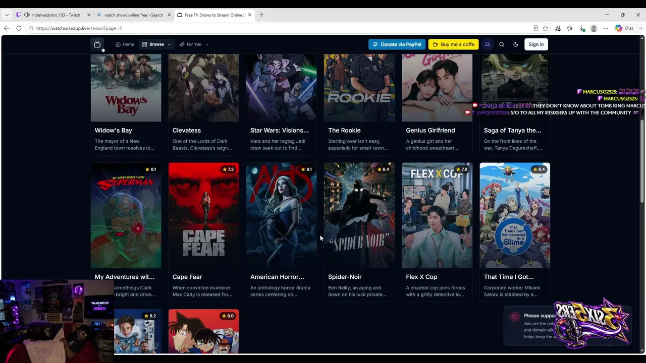
Task: Click Donate via PayPal button
Action: click(x=397, y=44)
